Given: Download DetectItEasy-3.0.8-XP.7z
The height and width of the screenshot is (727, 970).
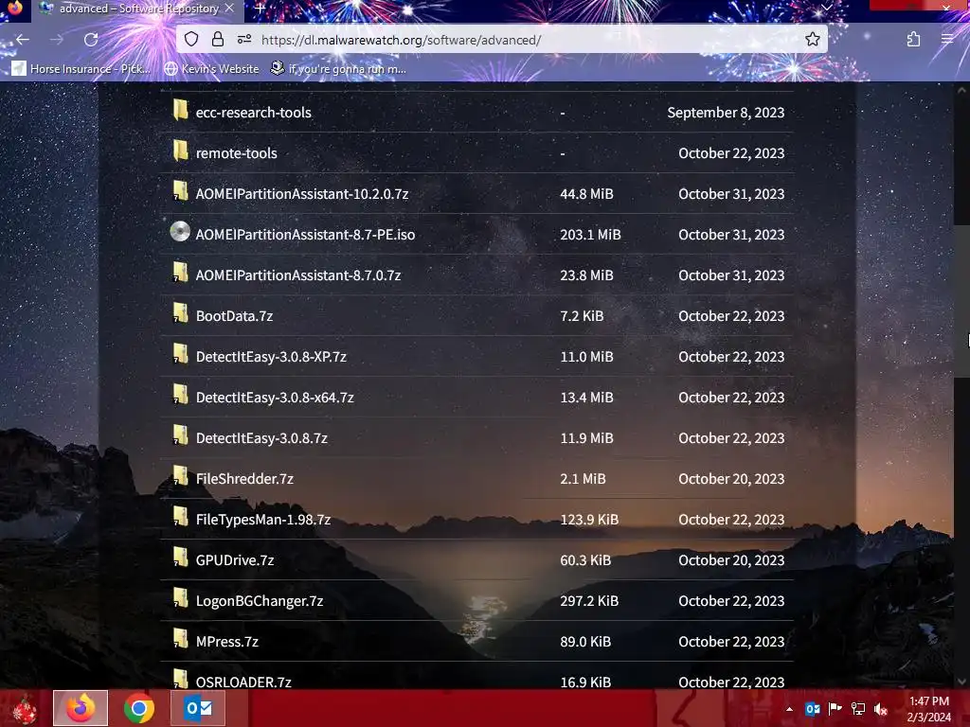Looking at the screenshot, I should pyautogui.click(x=271, y=357).
